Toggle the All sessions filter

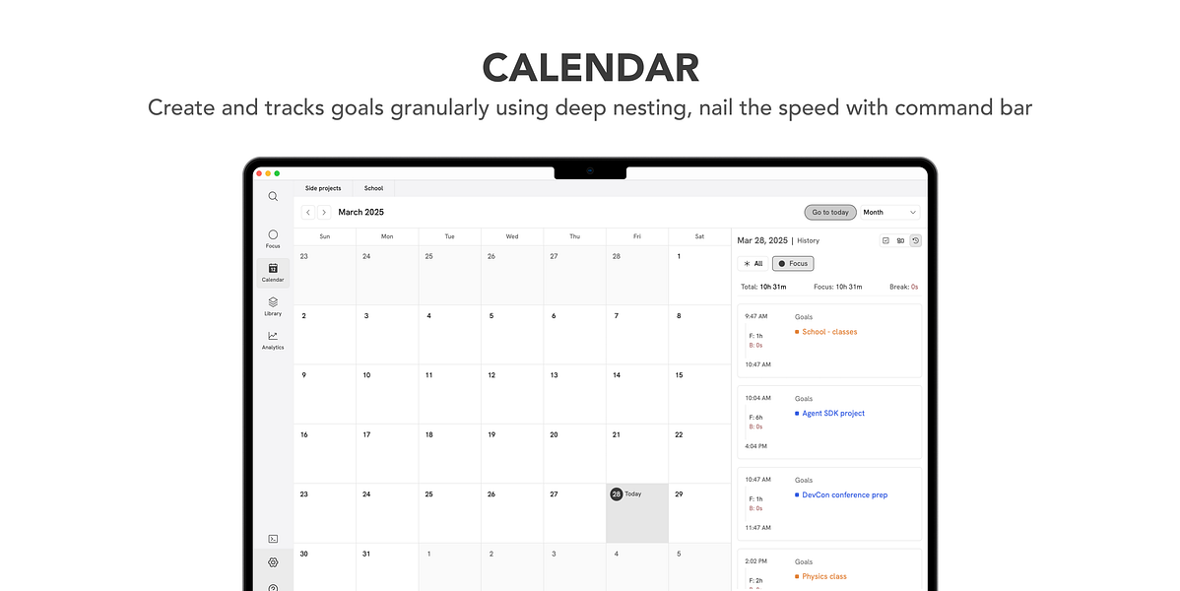pos(754,264)
